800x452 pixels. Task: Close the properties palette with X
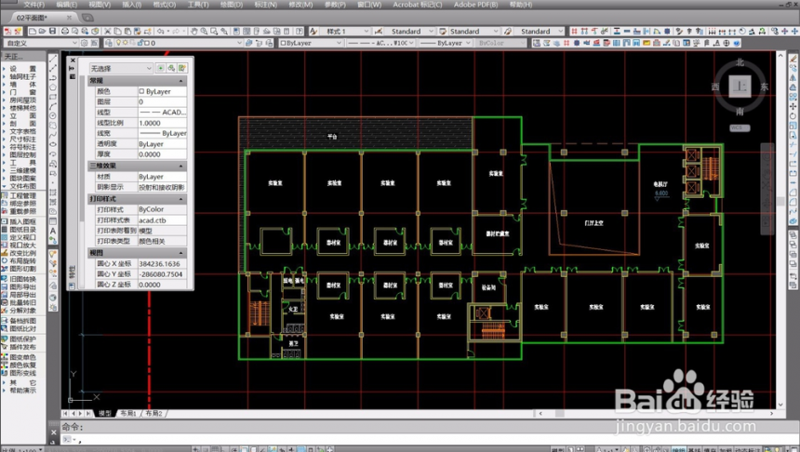tap(73, 60)
